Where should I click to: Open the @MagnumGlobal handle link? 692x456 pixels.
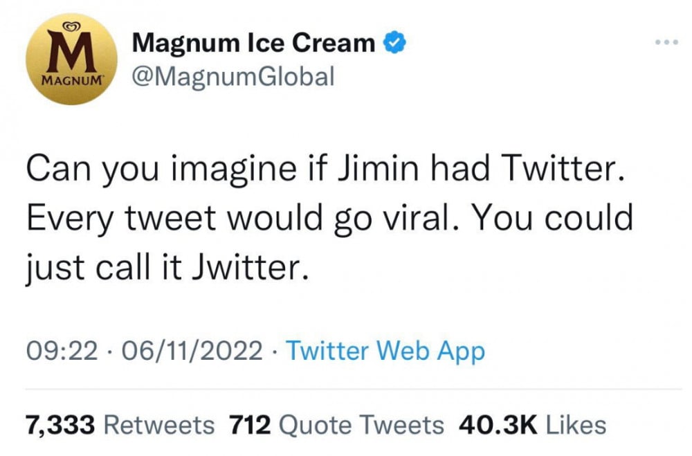click(233, 77)
